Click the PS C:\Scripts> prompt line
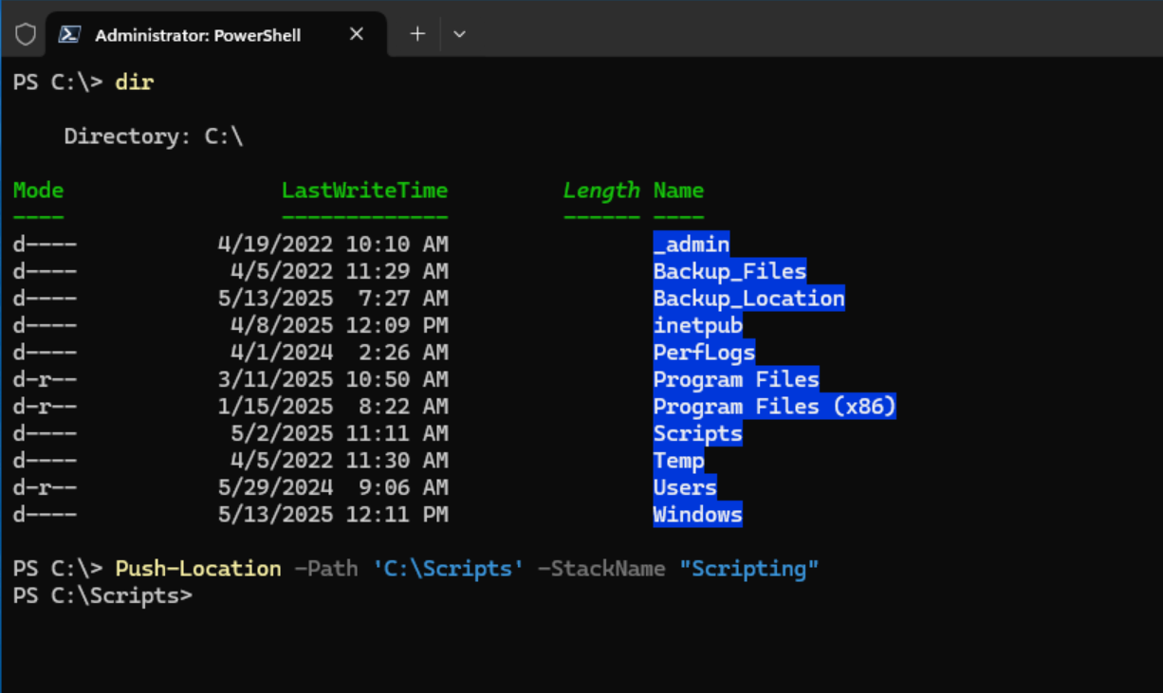1163x693 pixels. coord(102,595)
